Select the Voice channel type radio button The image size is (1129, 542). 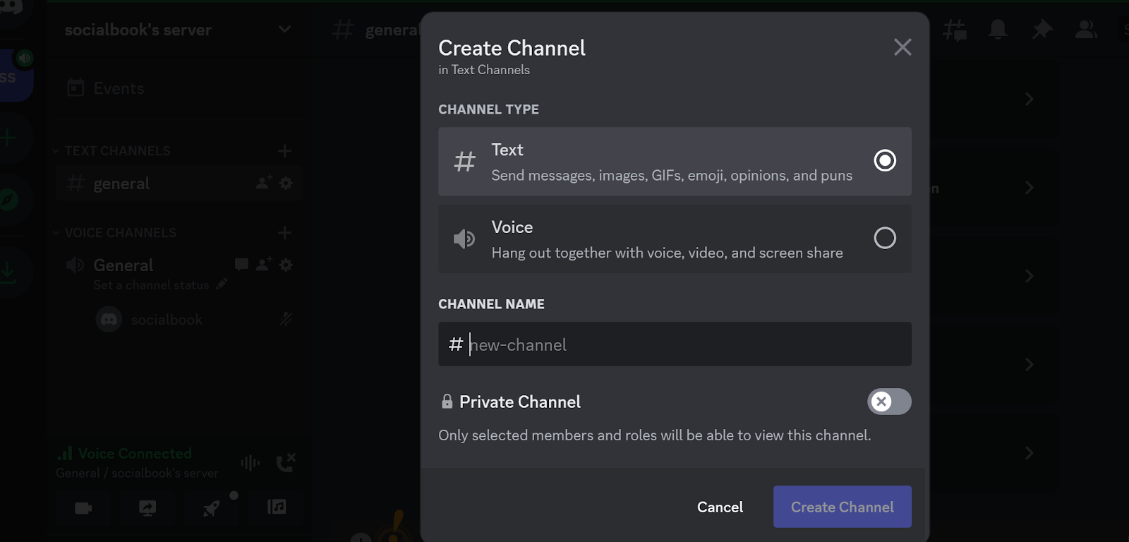pyautogui.click(x=884, y=238)
